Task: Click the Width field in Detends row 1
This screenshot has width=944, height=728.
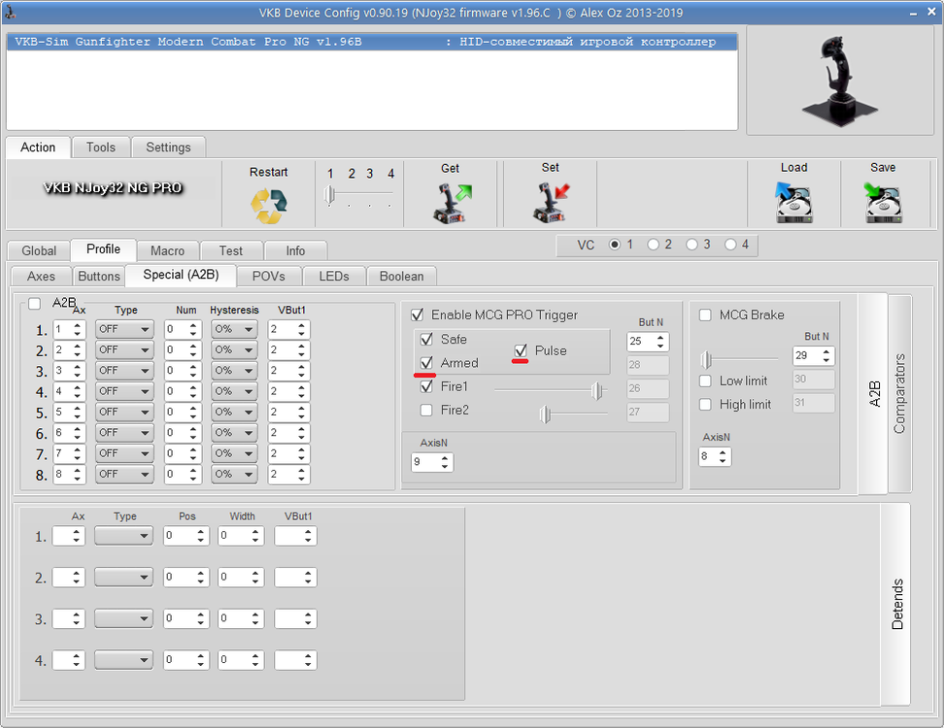Action: coord(241,536)
